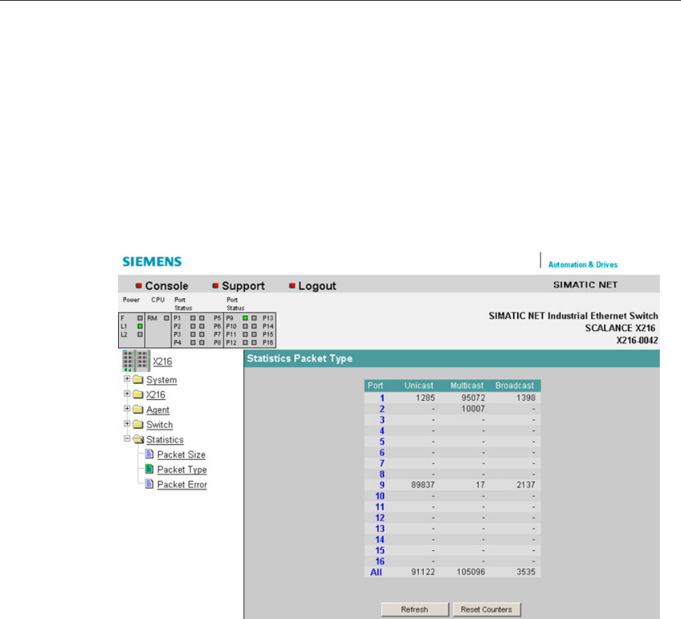Open the Switch link in tree

pyautogui.click(x=160, y=424)
